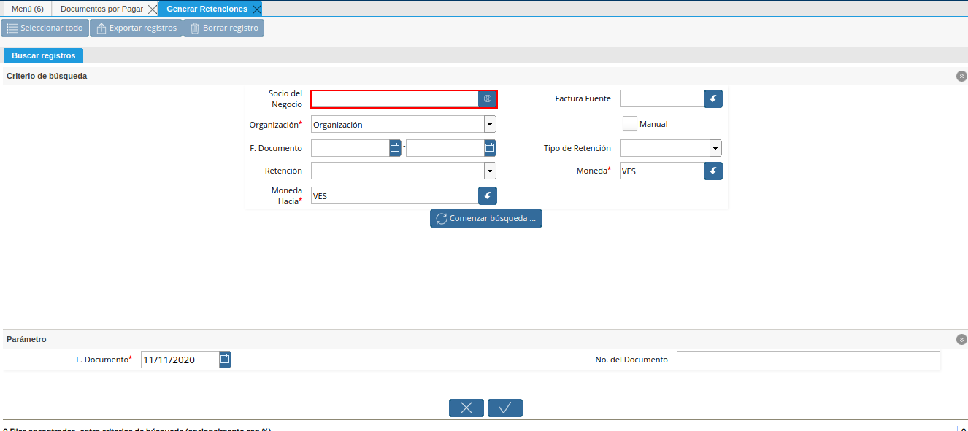Cancel with the X button
The width and height of the screenshot is (968, 431).
coord(466,408)
